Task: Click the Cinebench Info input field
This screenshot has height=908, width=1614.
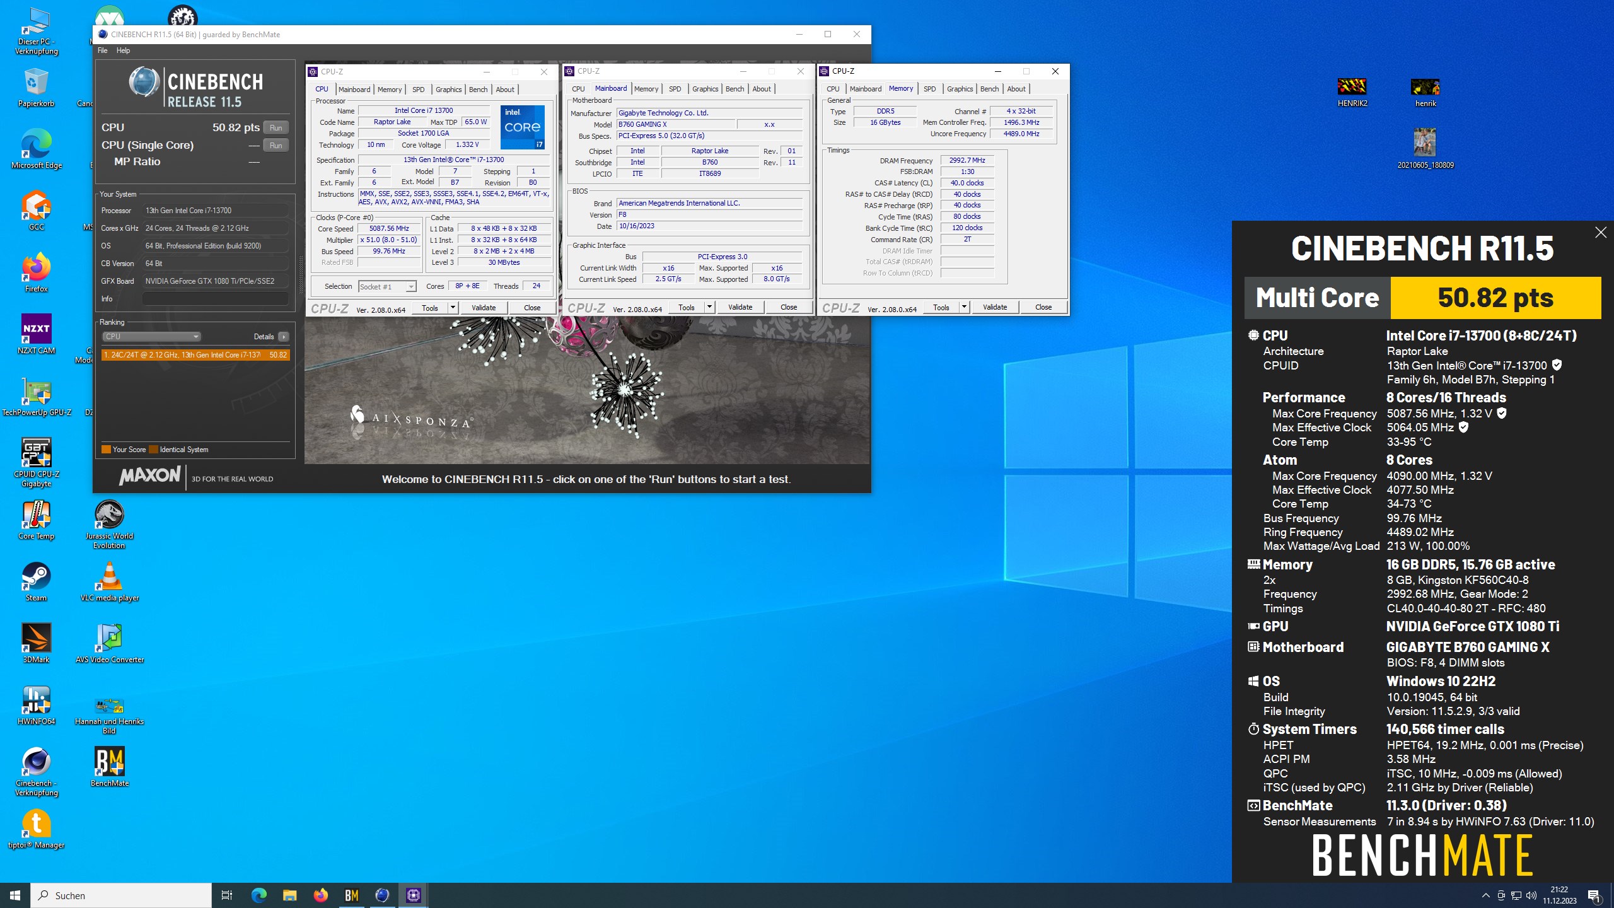Action: coord(216,299)
